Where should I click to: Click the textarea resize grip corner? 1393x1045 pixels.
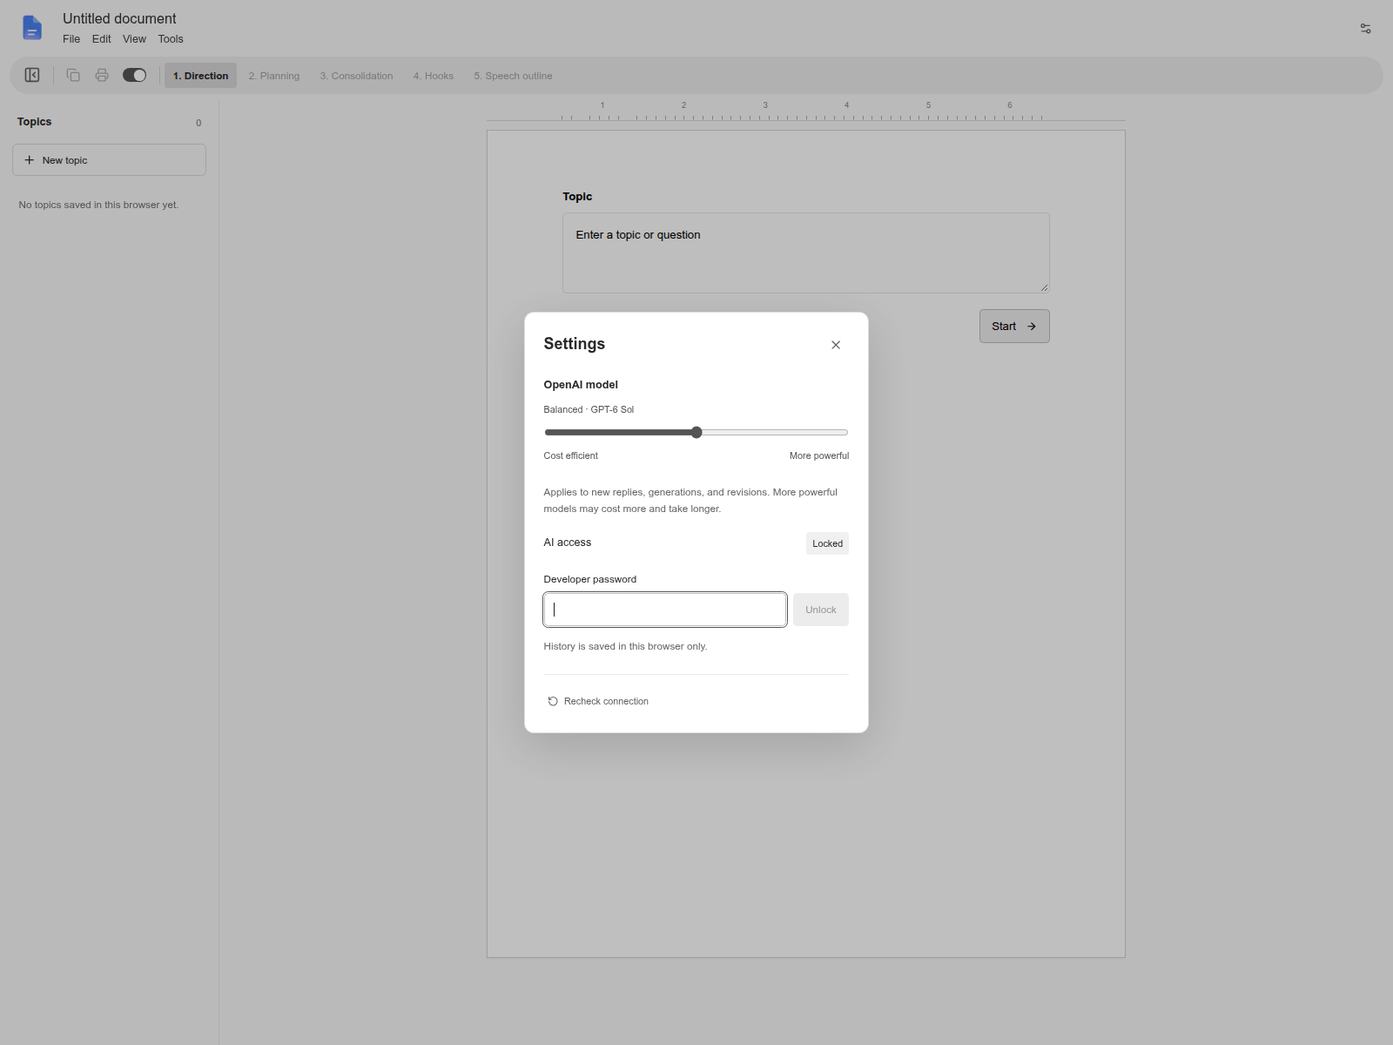[x=1044, y=287]
